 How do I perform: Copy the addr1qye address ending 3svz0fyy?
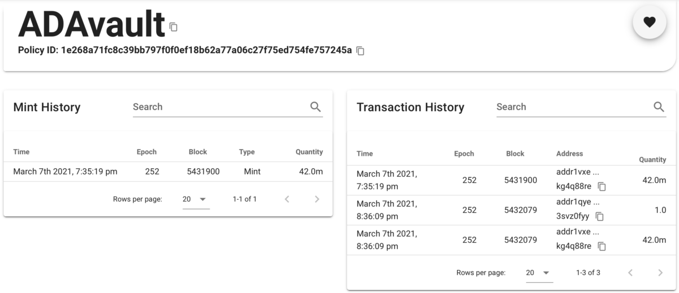[600, 216]
